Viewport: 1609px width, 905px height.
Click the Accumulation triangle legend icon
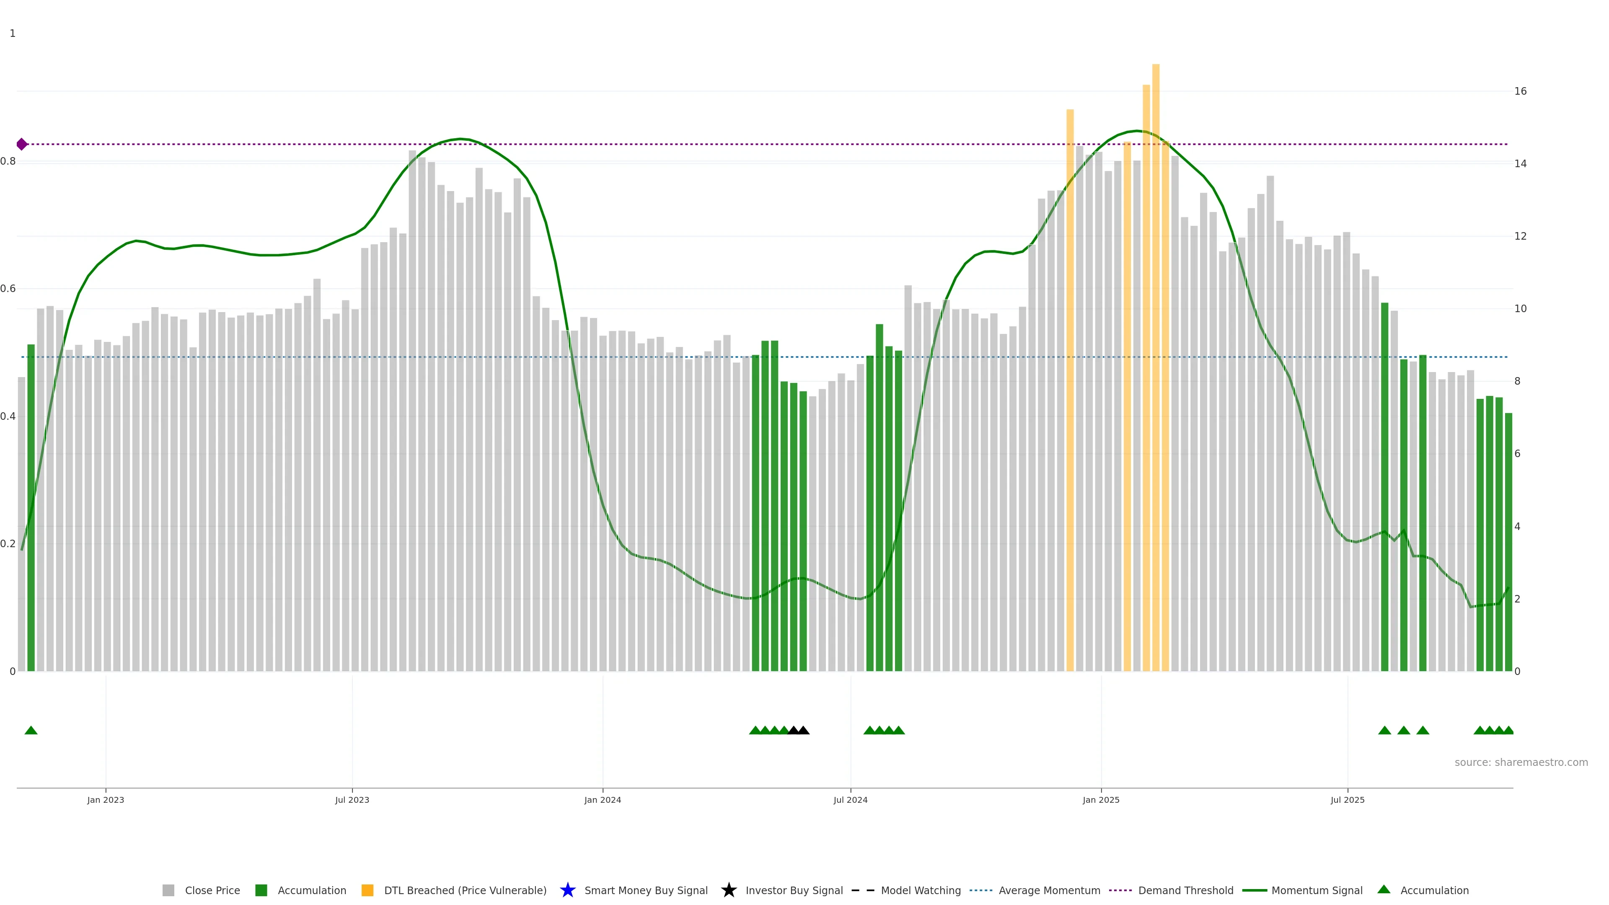click(x=1384, y=889)
